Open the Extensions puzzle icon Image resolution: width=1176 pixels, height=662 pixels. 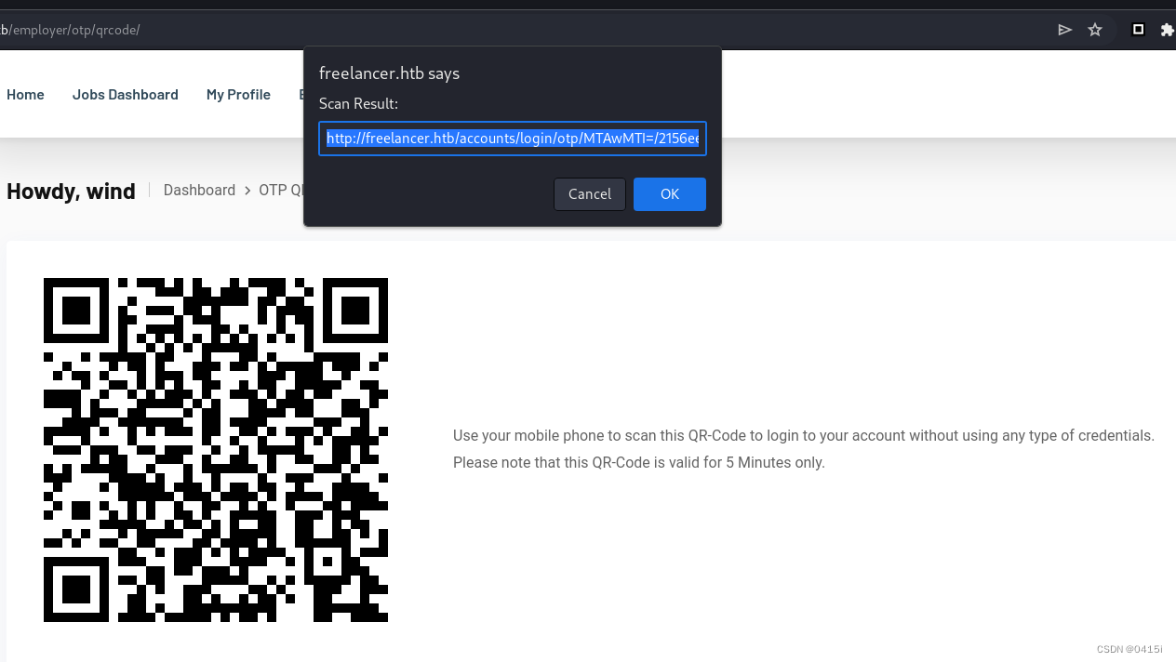(x=1168, y=30)
